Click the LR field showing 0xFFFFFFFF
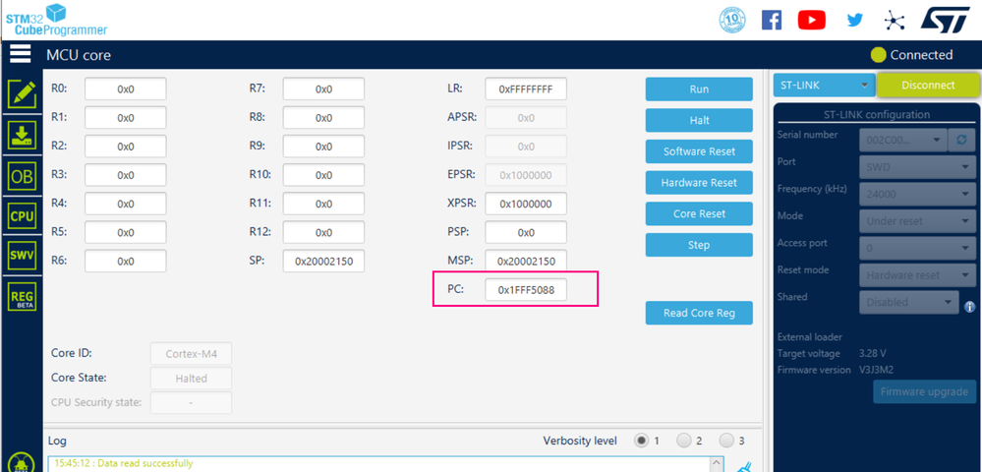The image size is (982, 472). click(x=526, y=89)
